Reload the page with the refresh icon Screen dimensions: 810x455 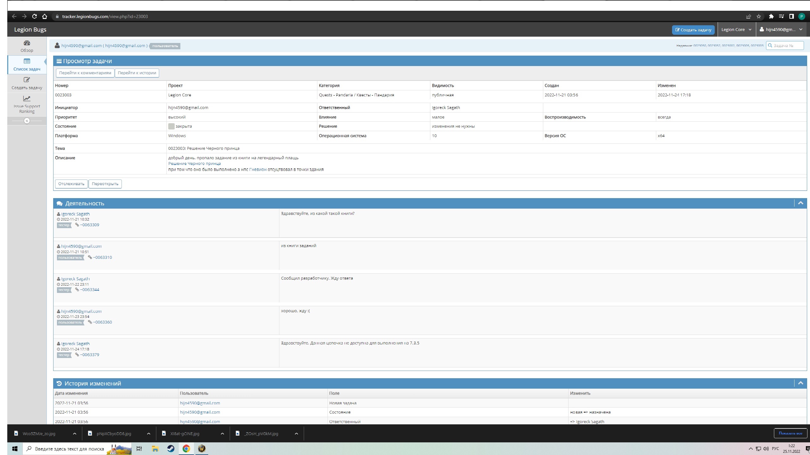pos(34,16)
